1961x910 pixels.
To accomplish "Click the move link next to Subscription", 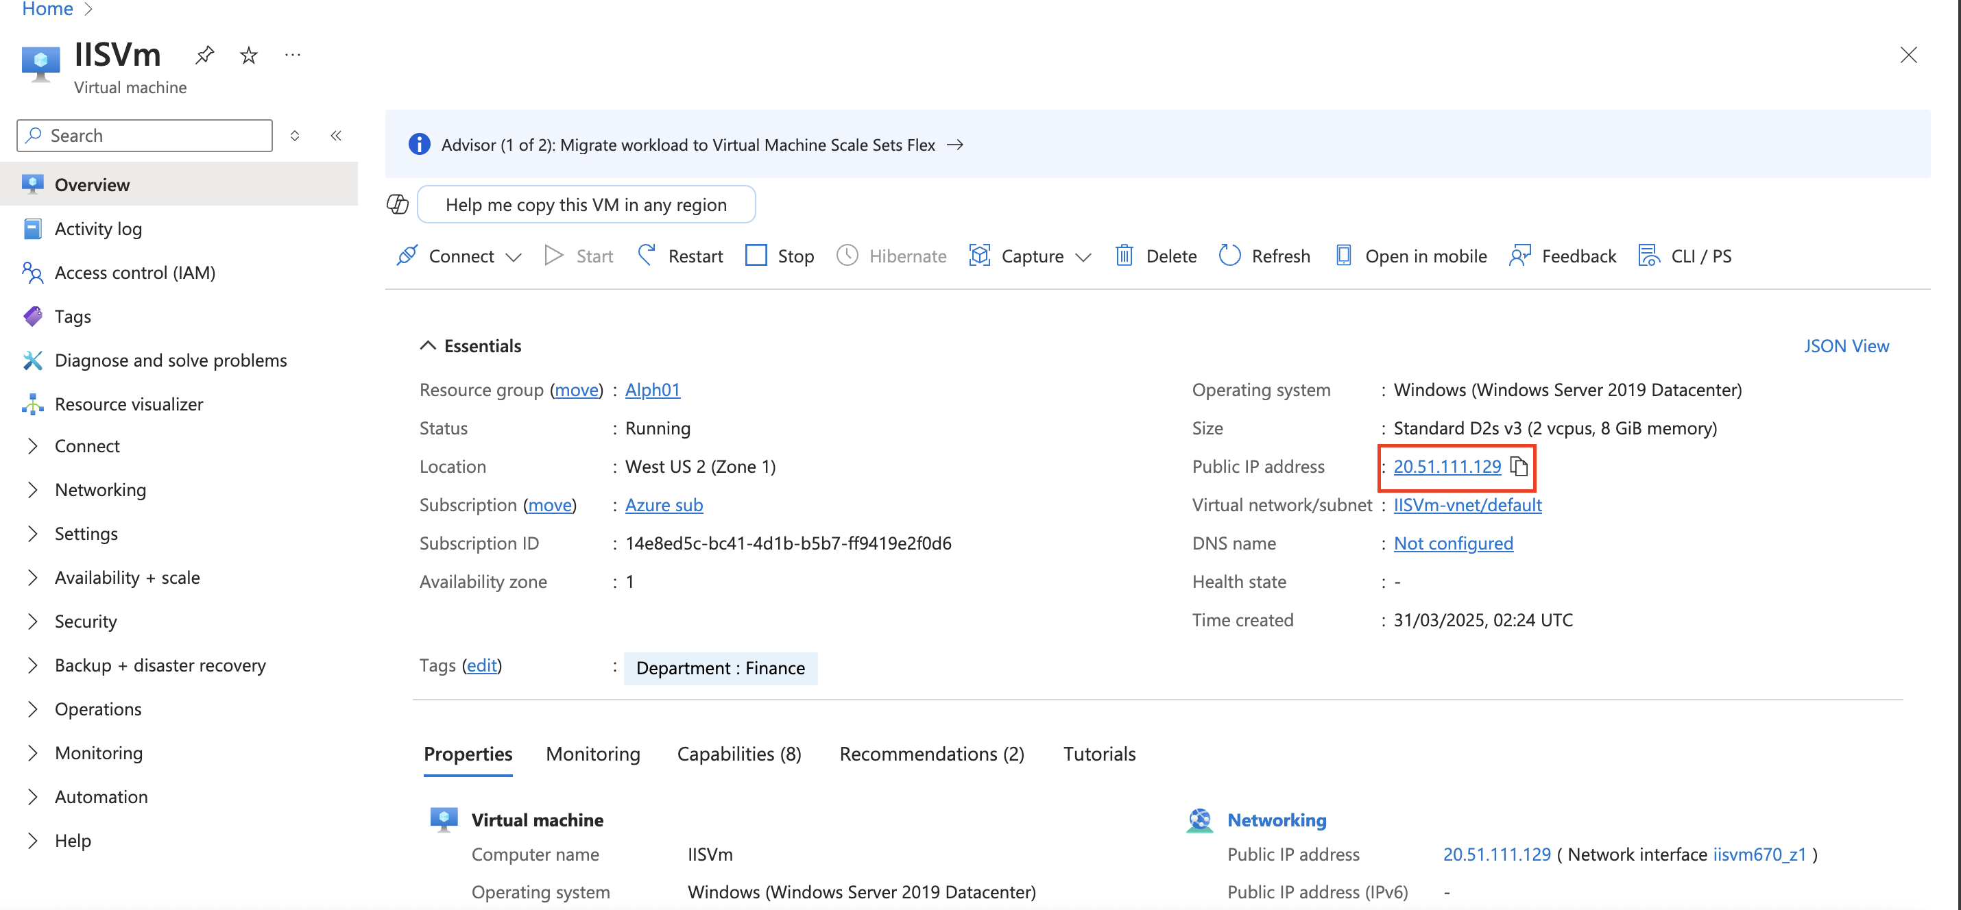I will click(550, 504).
